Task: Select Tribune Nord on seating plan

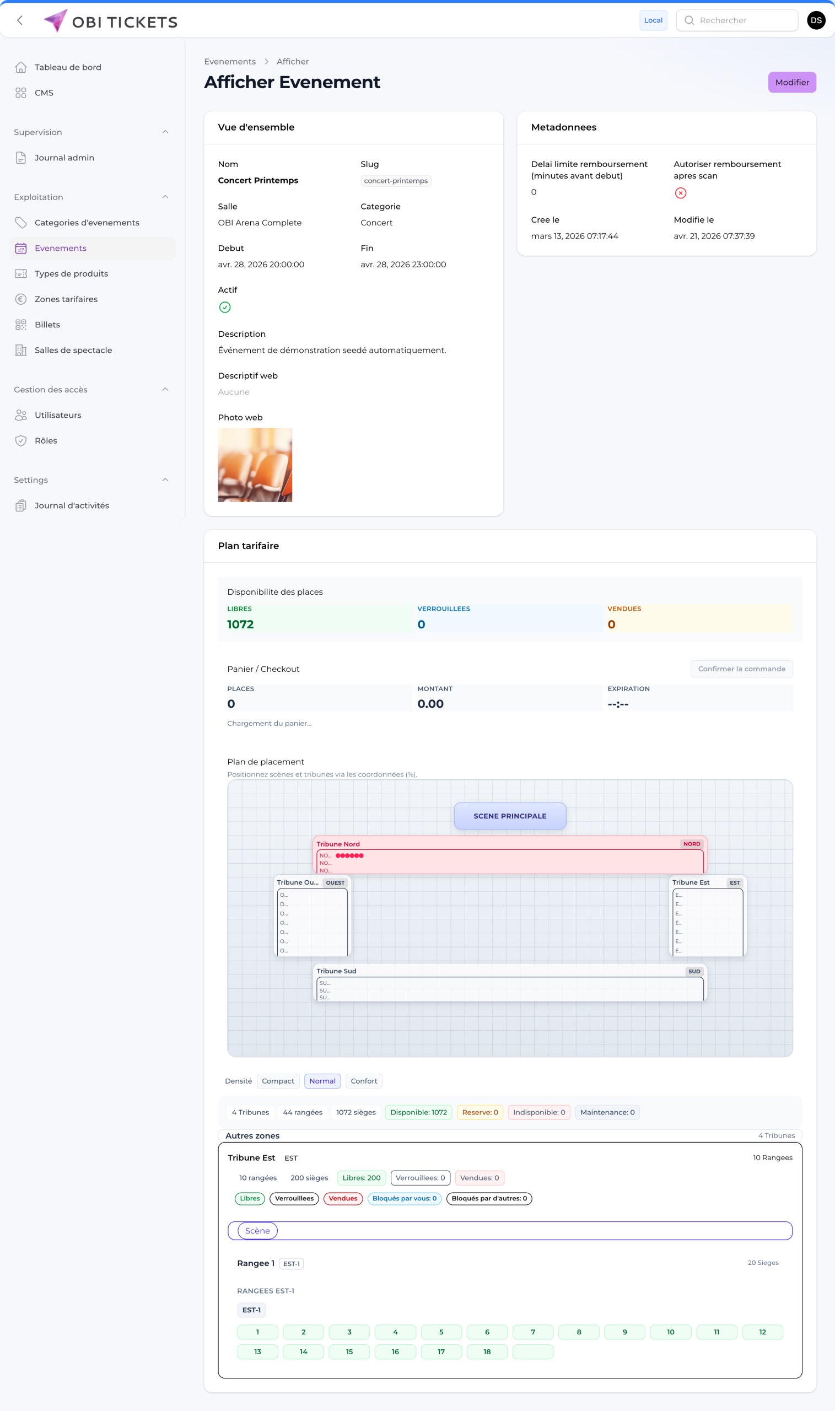Action: (x=510, y=854)
